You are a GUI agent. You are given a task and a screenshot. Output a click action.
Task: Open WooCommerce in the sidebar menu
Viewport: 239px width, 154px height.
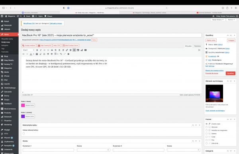click(9, 109)
